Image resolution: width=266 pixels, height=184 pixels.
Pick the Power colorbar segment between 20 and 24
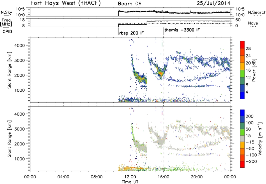coord(242,59)
